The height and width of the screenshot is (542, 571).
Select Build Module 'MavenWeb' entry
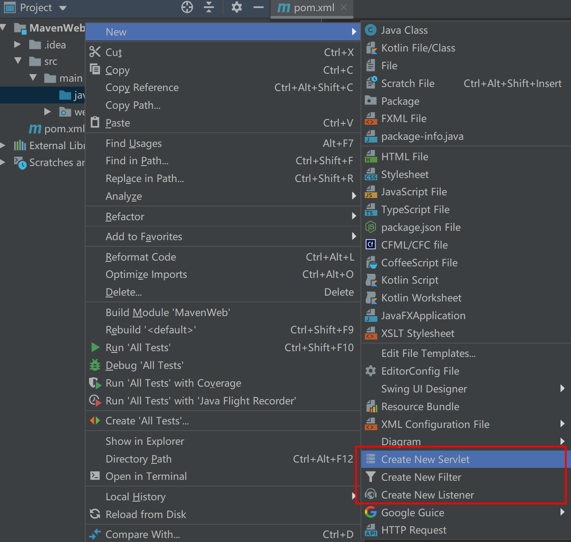223,313
